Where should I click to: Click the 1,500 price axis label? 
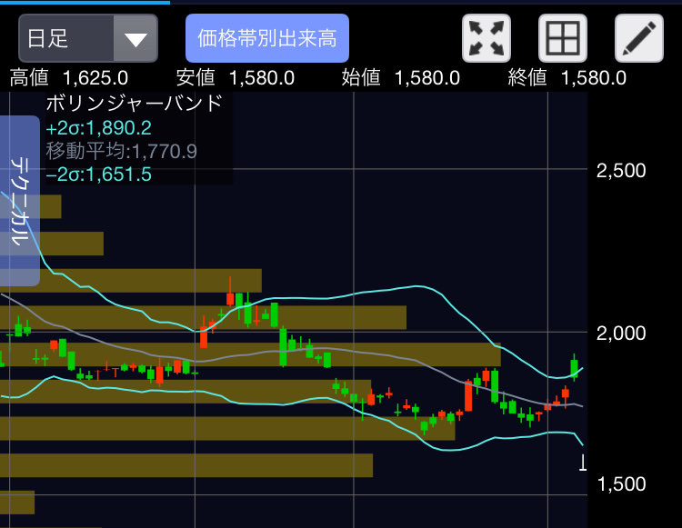pos(622,484)
